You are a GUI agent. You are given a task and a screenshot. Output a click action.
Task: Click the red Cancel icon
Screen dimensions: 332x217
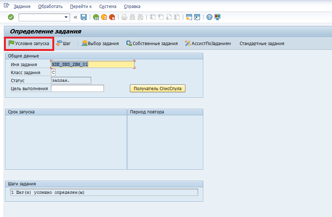click(x=112, y=17)
